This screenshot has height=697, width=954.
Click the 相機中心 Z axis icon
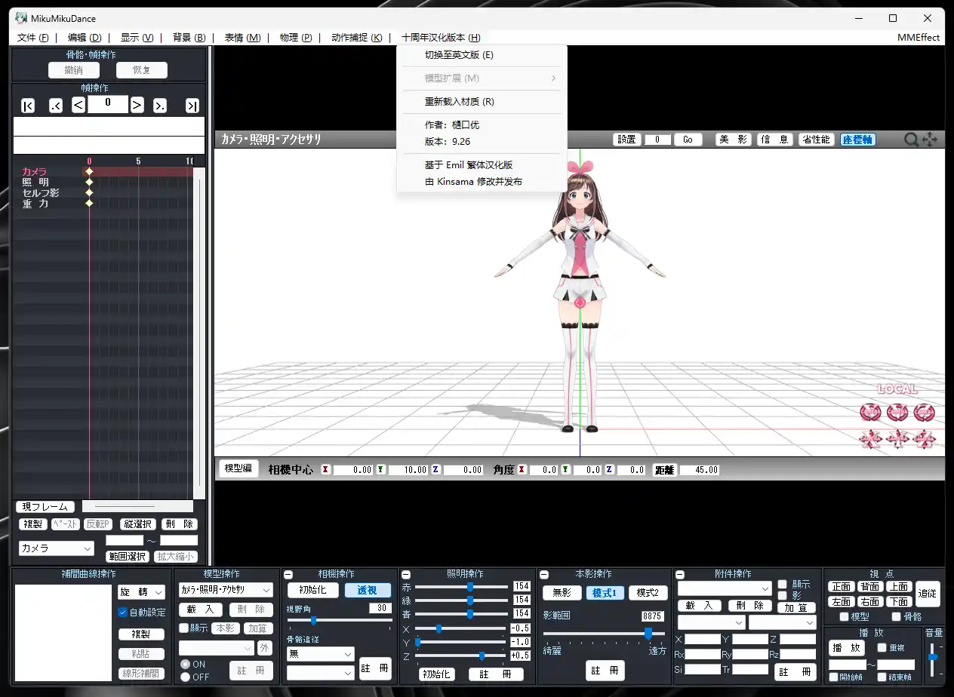[435, 469]
